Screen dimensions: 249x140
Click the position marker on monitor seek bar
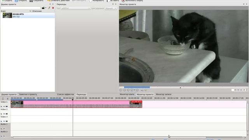point(181,87)
